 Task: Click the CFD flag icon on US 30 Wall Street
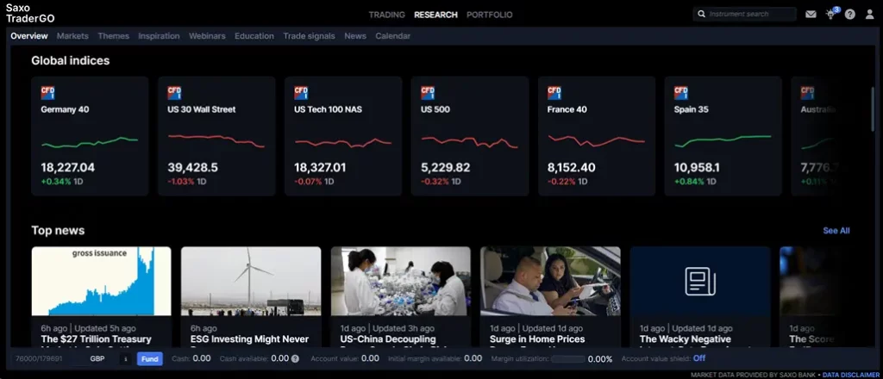click(x=174, y=93)
